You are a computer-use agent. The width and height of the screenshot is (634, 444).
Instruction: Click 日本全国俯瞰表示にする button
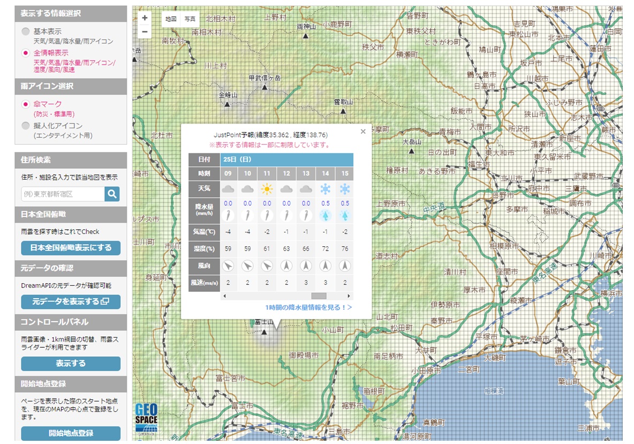[x=71, y=247]
